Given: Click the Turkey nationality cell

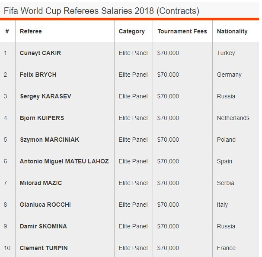Looking at the screenshot, I should pyautogui.click(x=226, y=53).
